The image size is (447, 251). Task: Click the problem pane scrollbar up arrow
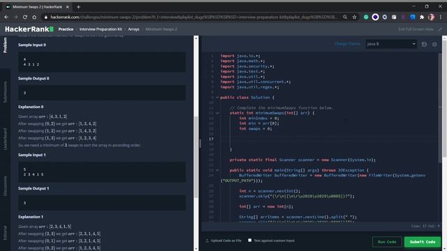coord(196,38)
